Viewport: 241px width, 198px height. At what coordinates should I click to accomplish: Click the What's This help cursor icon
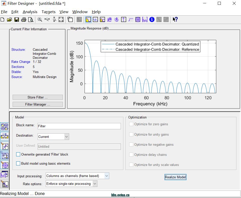[175, 19]
